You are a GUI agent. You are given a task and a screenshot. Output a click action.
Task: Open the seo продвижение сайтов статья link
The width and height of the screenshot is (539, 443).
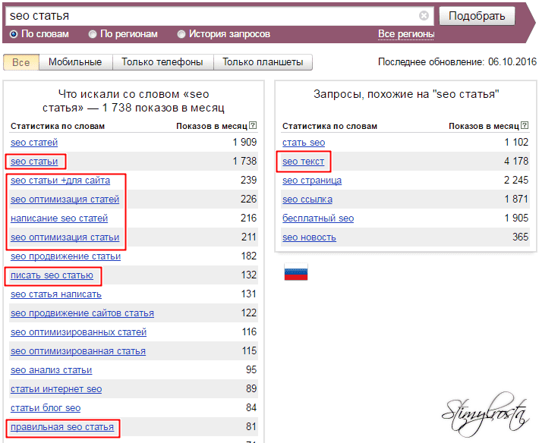tap(82, 313)
